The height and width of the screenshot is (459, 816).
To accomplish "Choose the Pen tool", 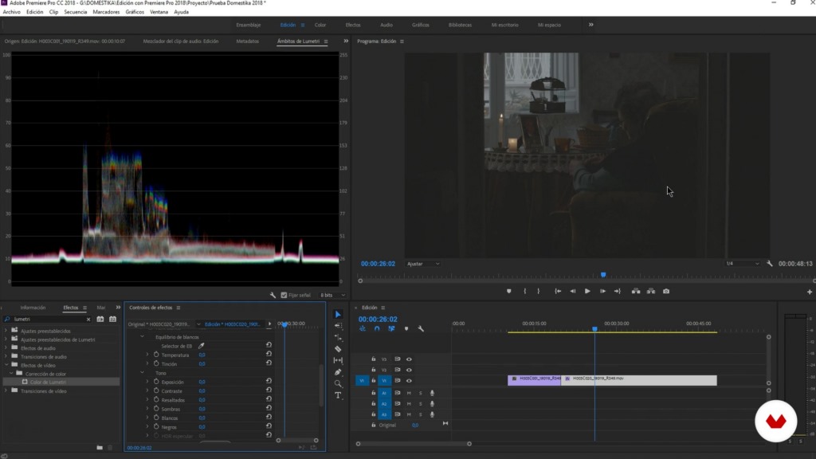I will point(338,372).
